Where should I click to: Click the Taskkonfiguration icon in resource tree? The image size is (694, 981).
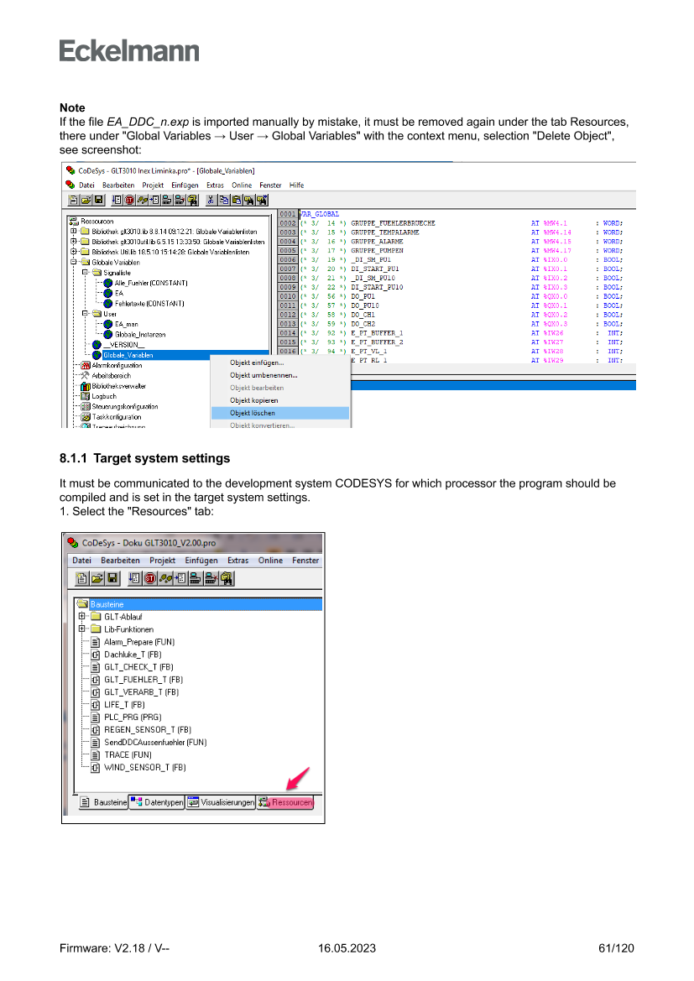[85, 416]
